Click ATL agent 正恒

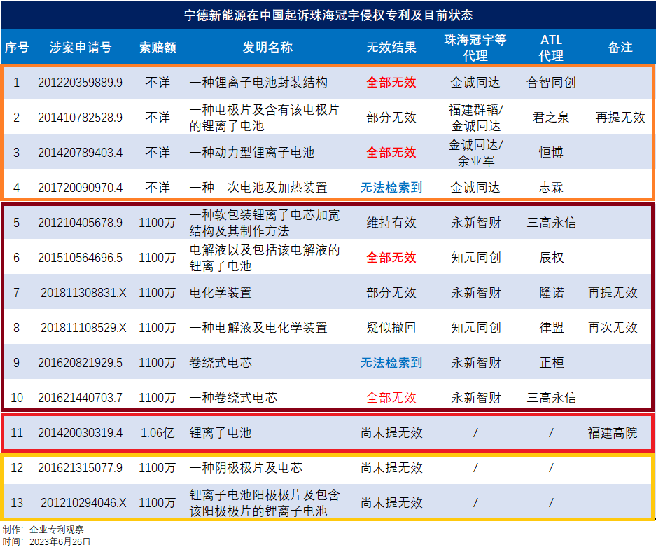coord(552,363)
